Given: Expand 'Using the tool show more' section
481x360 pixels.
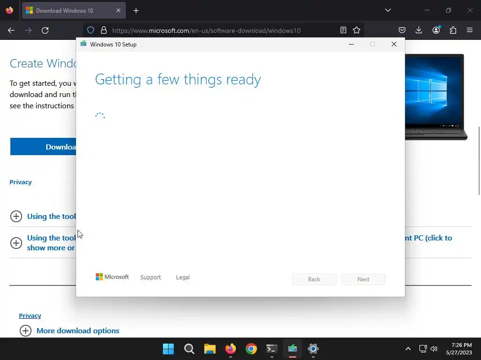Looking at the screenshot, I should point(43,243).
